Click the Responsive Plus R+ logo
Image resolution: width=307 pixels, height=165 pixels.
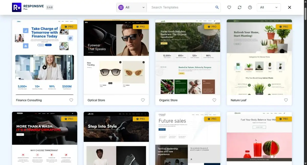(17, 7)
